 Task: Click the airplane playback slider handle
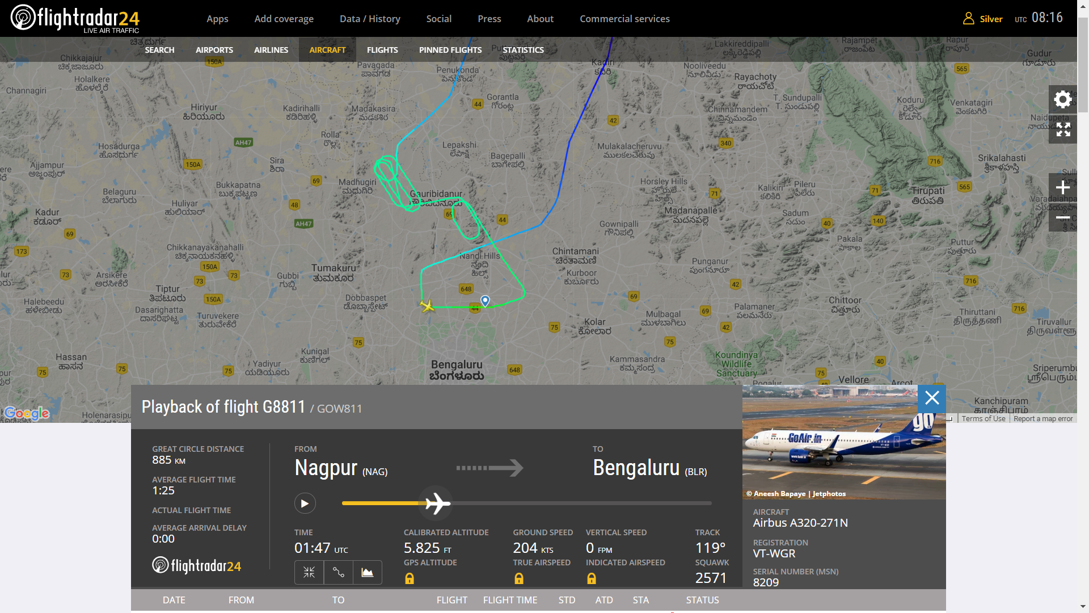436,503
